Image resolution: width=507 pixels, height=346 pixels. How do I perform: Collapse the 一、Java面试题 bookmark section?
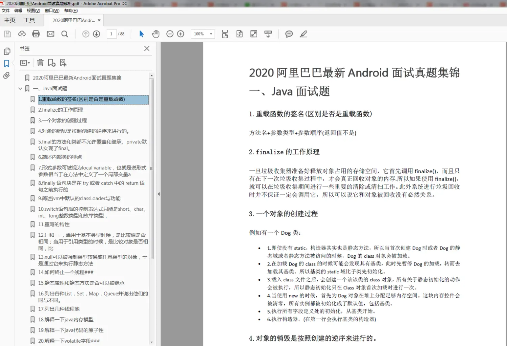[x=20, y=89]
